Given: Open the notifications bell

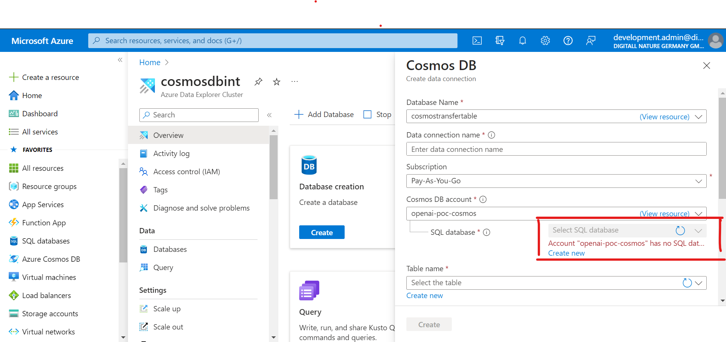Looking at the screenshot, I should click(x=522, y=41).
